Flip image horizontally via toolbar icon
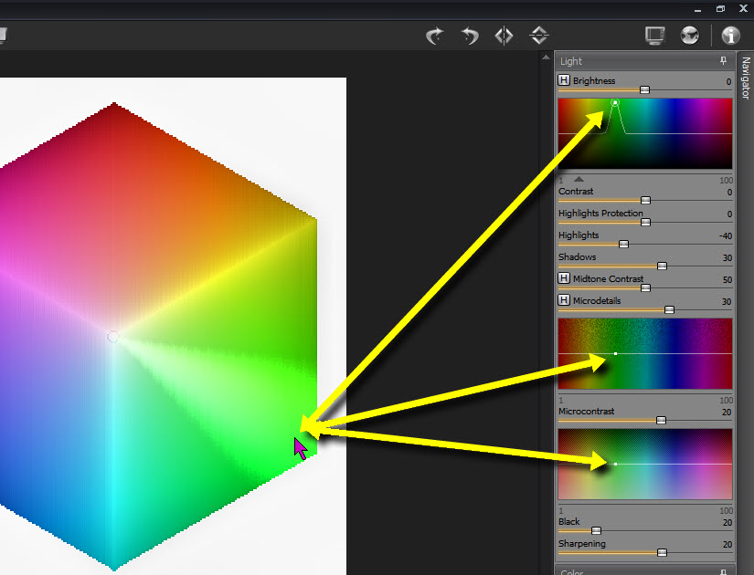Image resolution: width=754 pixels, height=575 pixels. (504, 36)
